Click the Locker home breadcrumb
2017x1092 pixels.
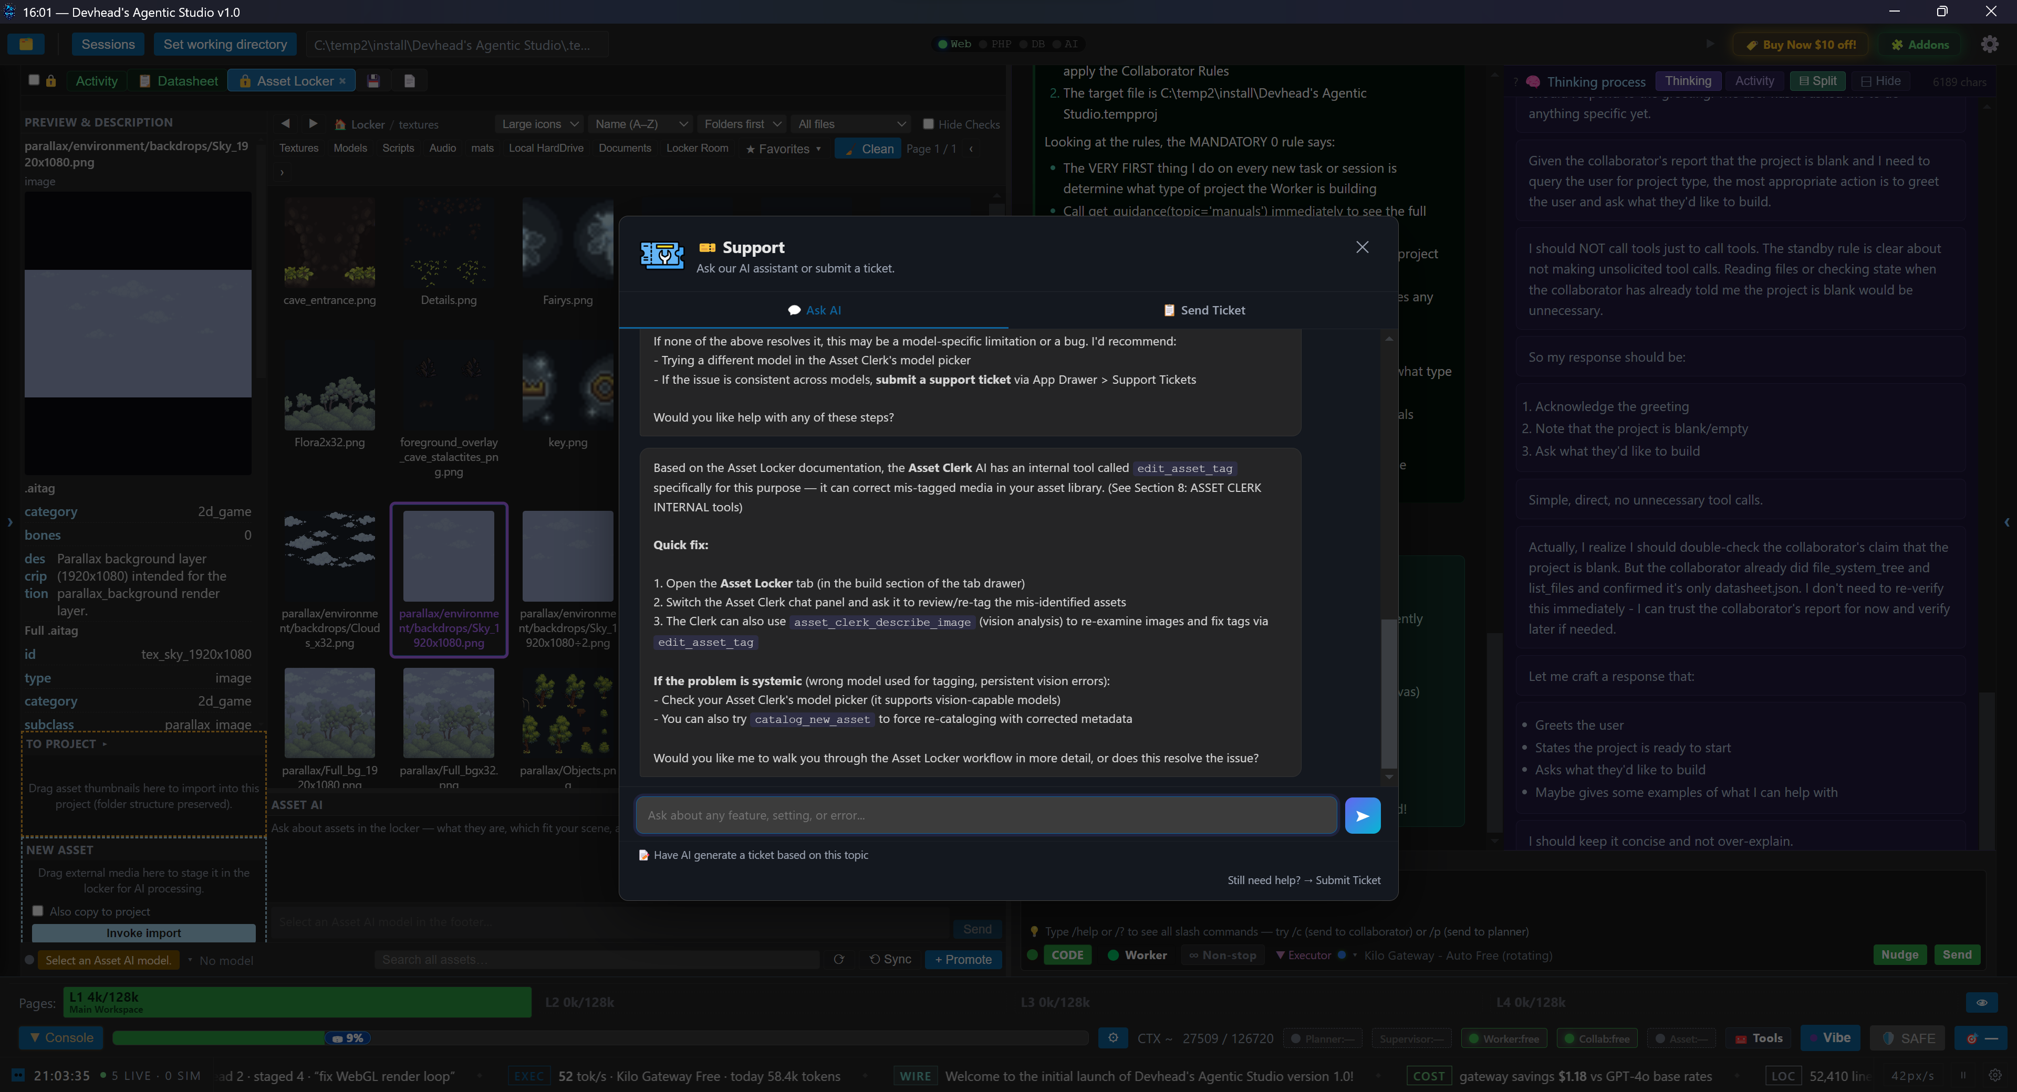359,124
